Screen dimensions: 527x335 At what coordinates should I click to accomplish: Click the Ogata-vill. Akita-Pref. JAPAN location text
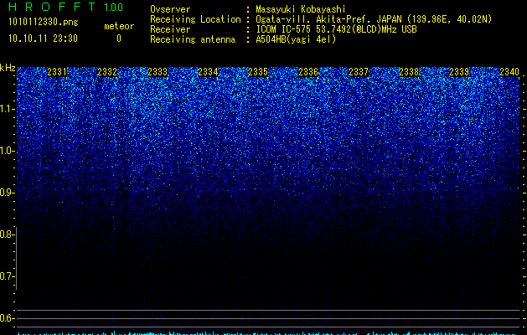[374, 19]
